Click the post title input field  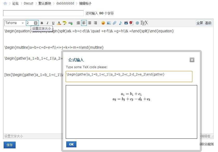43,13
